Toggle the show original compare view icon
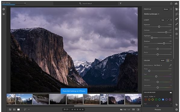This screenshot has height=112, width=180. click(138, 110)
